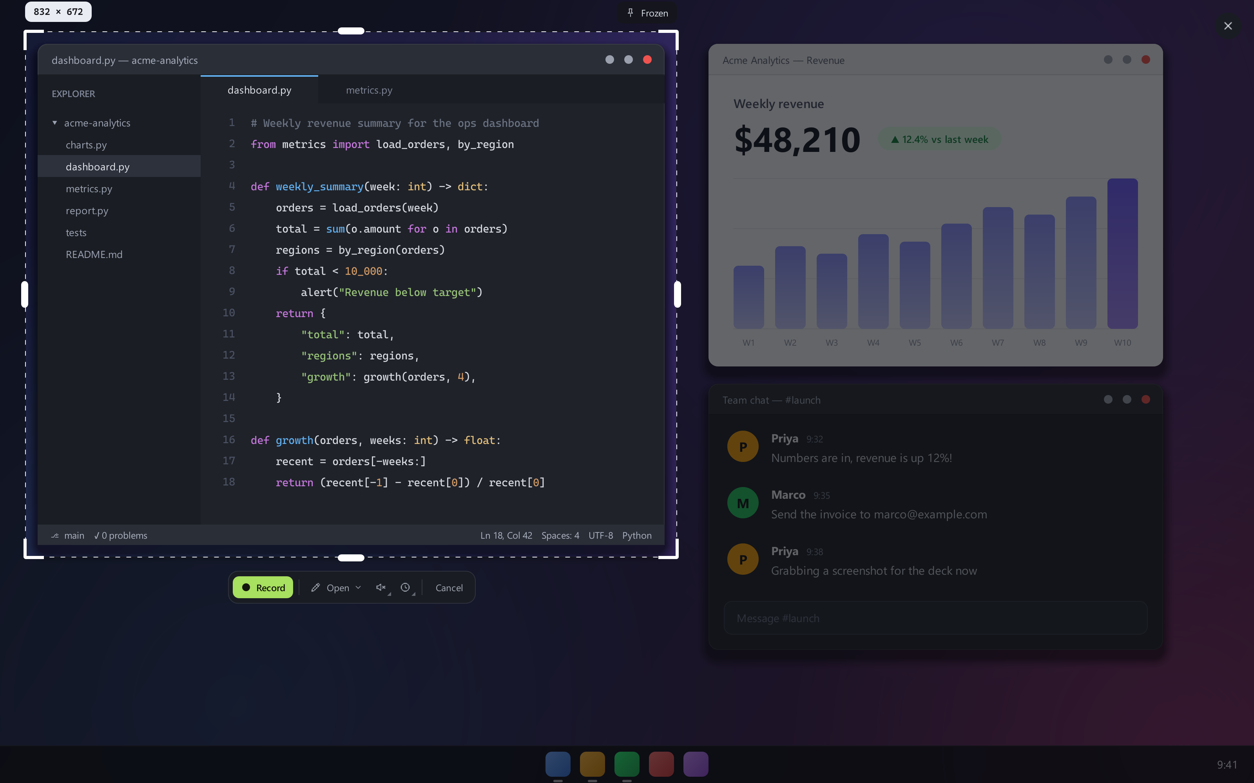Open metrics.py from the explorer sidebar
This screenshot has width=1254, height=783.
[x=119, y=188]
